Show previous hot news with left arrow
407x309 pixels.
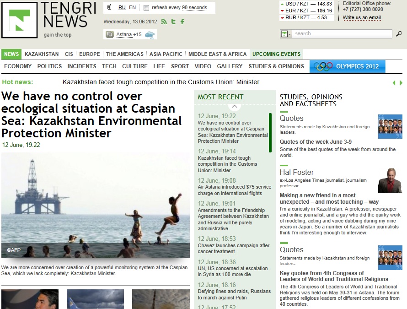coord(394,82)
